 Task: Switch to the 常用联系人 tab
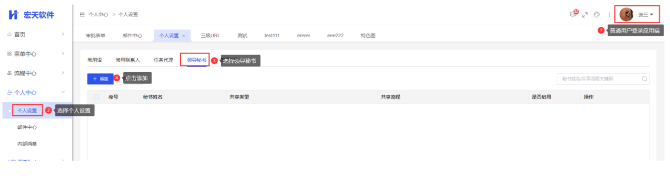coord(128,60)
